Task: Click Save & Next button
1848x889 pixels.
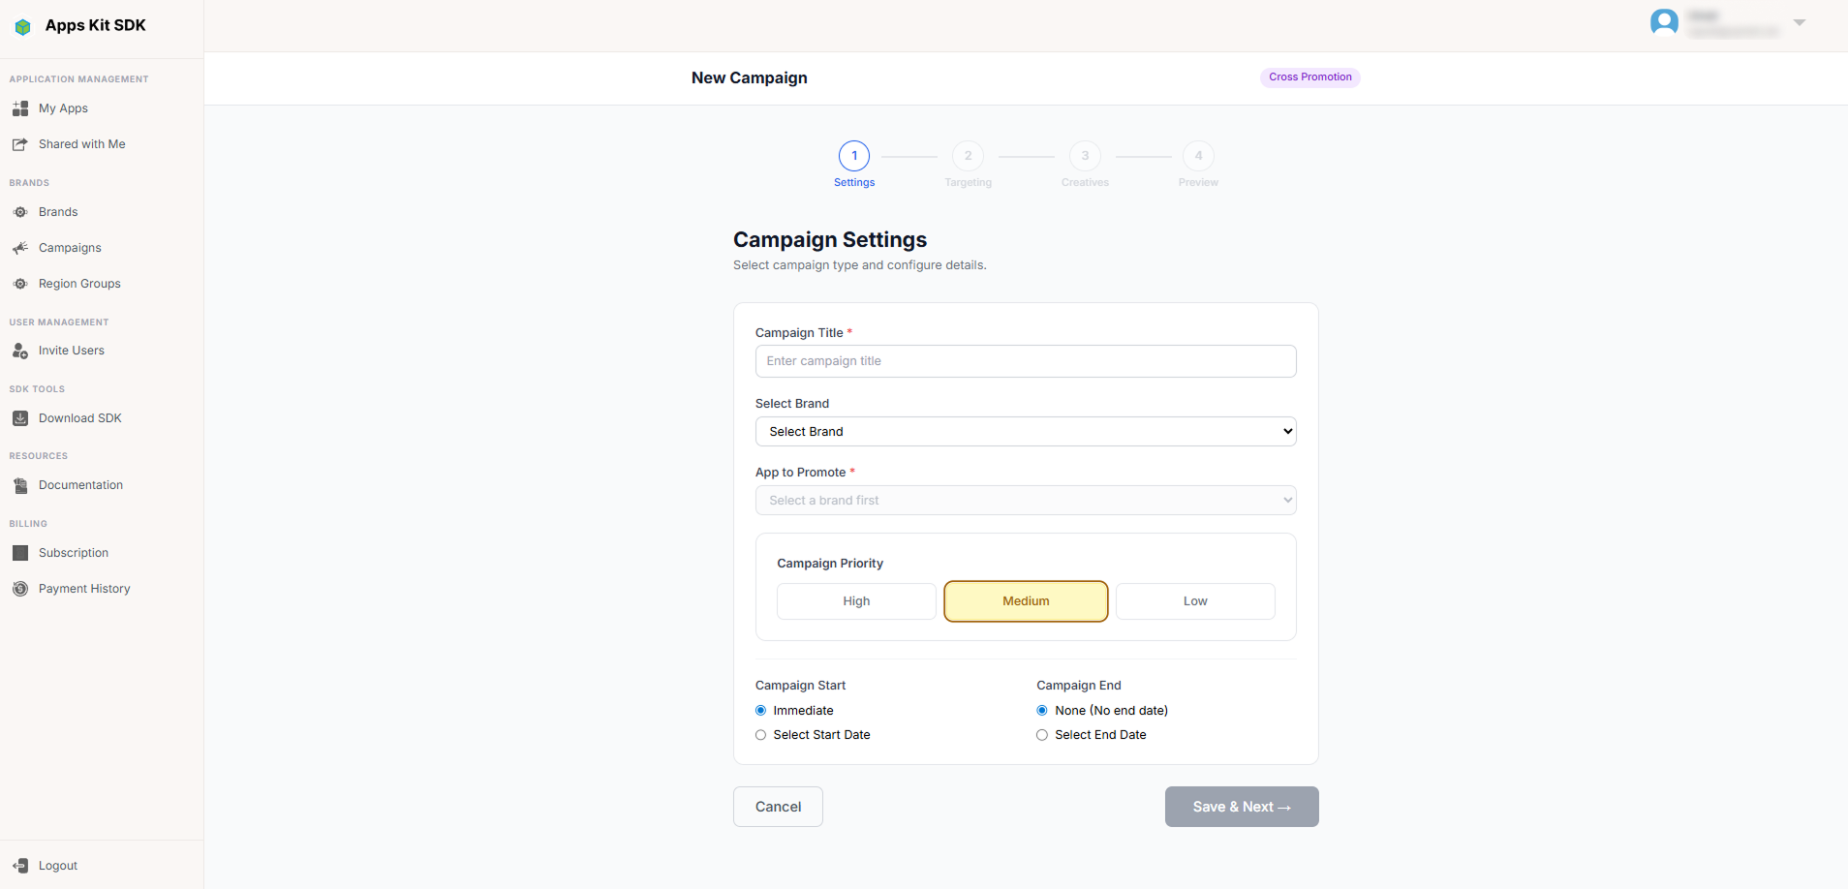Action: pyautogui.click(x=1242, y=807)
